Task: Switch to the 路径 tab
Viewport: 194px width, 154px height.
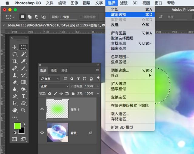Action: pos(64,70)
